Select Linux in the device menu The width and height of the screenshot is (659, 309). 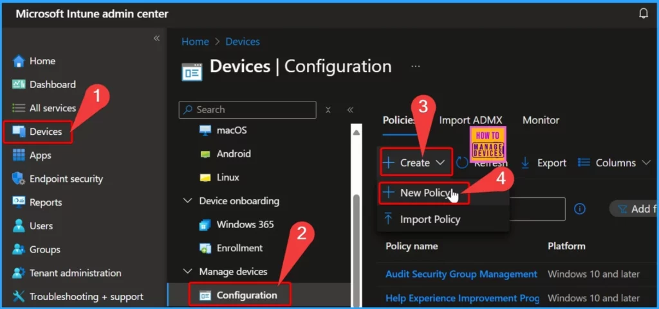[x=228, y=177]
